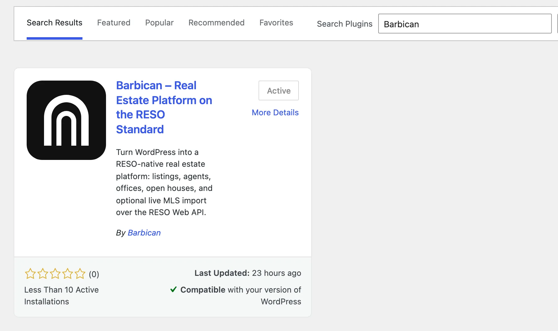
Task: Switch to the Popular tab
Action: point(159,23)
